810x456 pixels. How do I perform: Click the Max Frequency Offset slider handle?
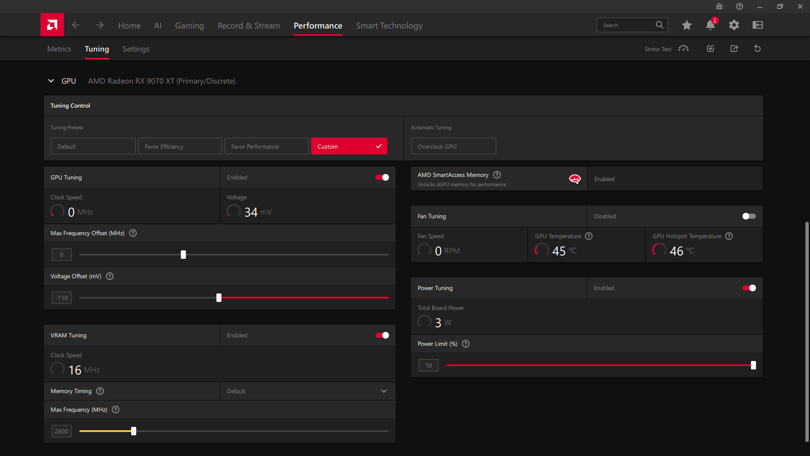(184, 255)
